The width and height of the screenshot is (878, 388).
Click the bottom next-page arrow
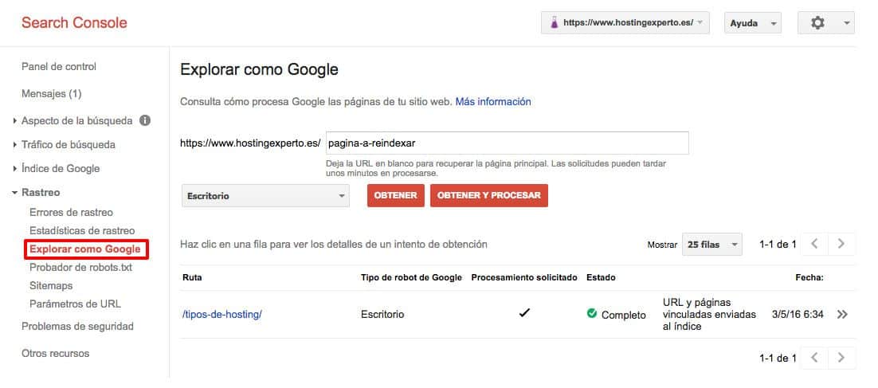click(841, 358)
